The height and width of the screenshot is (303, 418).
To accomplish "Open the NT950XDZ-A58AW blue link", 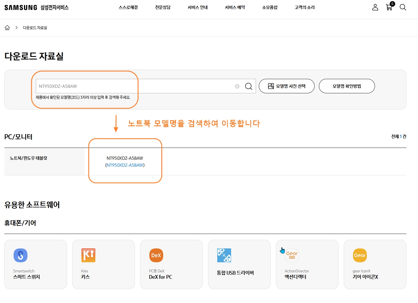I will point(125,165).
